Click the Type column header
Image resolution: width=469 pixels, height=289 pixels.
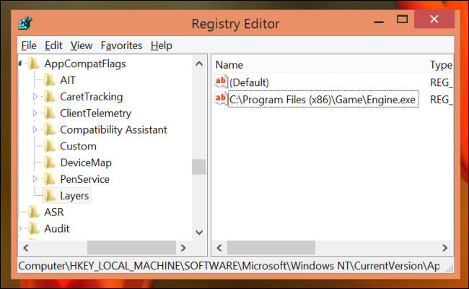(x=440, y=64)
